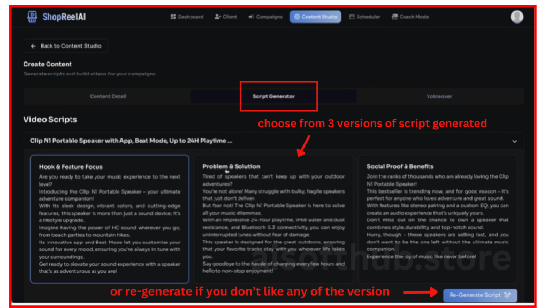Image resolution: width=548 pixels, height=308 pixels.
Task: Go back to Content Studio
Action: (66, 46)
